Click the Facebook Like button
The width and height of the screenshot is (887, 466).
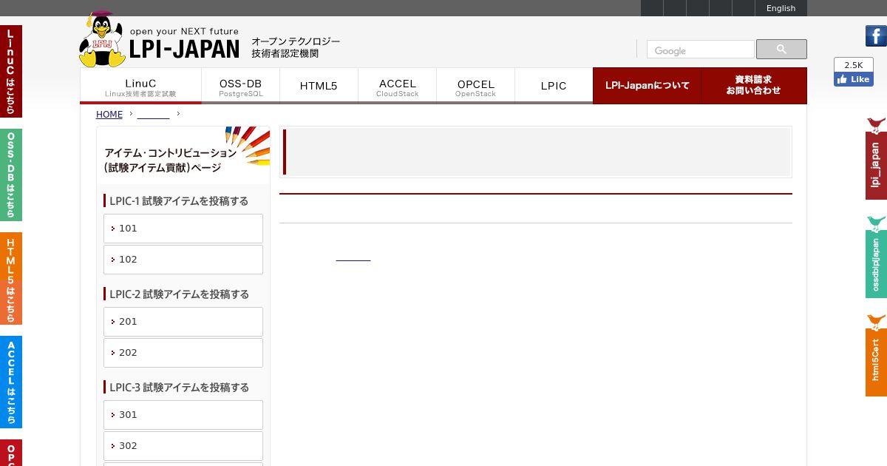click(854, 79)
